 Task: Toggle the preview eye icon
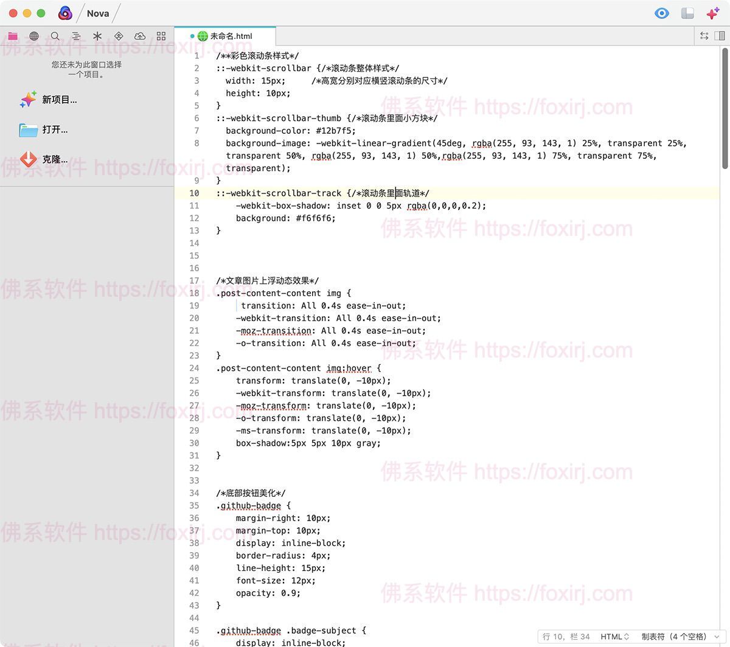pyautogui.click(x=662, y=13)
